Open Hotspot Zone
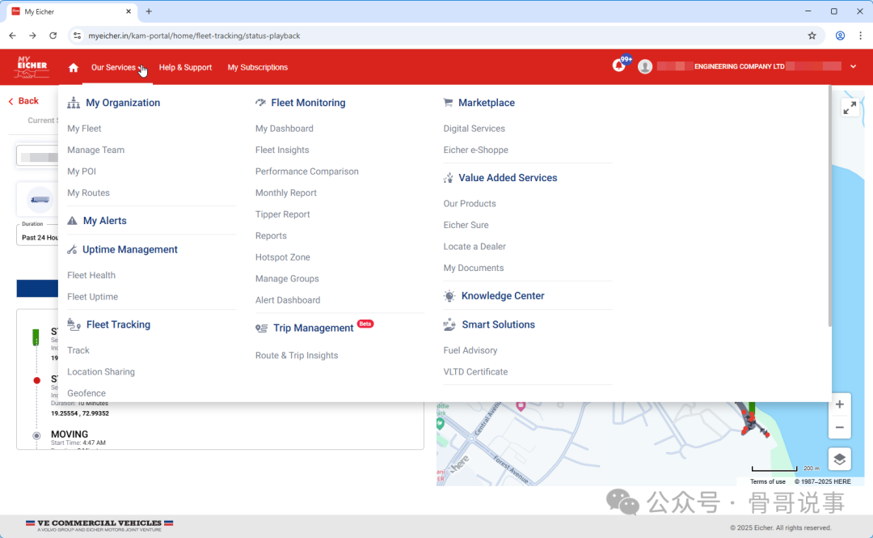Image resolution: width=873 pixels, height=538 pixels. pos(282,257)
